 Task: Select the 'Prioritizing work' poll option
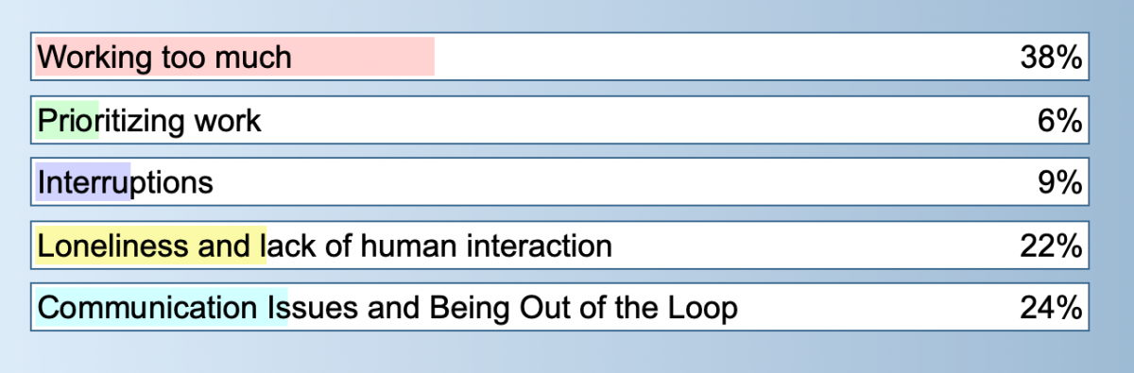point(560,121)
